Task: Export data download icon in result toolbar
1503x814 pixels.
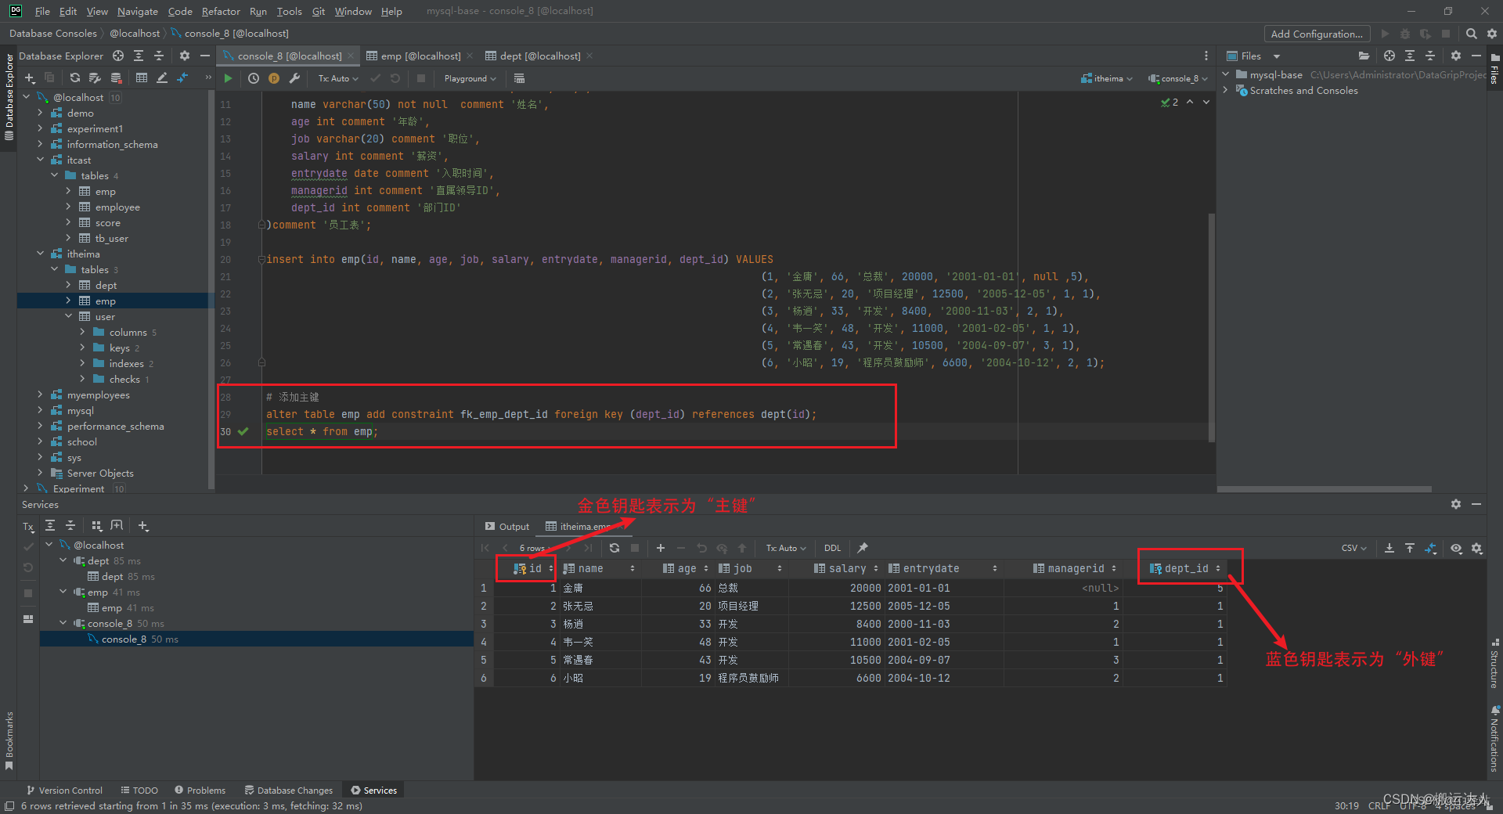Action: pos(1389,548)
